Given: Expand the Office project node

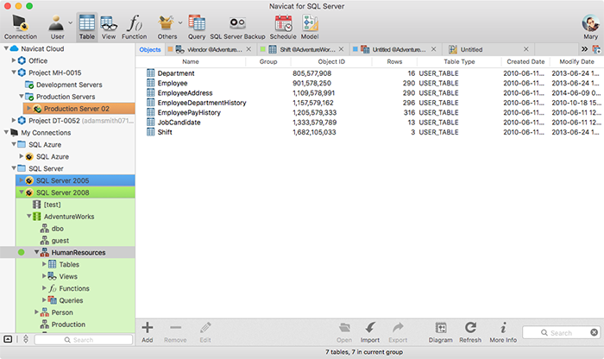Looking at the screenshot, I should [14, 60].
